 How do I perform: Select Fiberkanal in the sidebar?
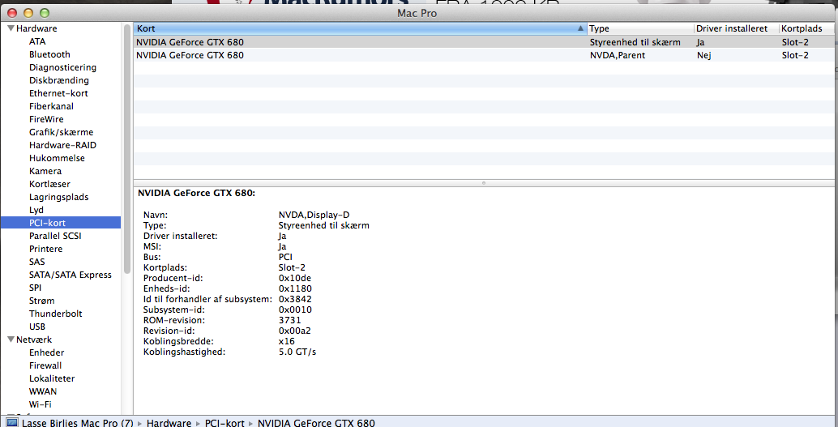pos(51,106)
